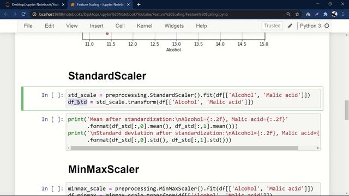
Task: Click the Python 3 kernel name
Action: click(x=310, y=26)
